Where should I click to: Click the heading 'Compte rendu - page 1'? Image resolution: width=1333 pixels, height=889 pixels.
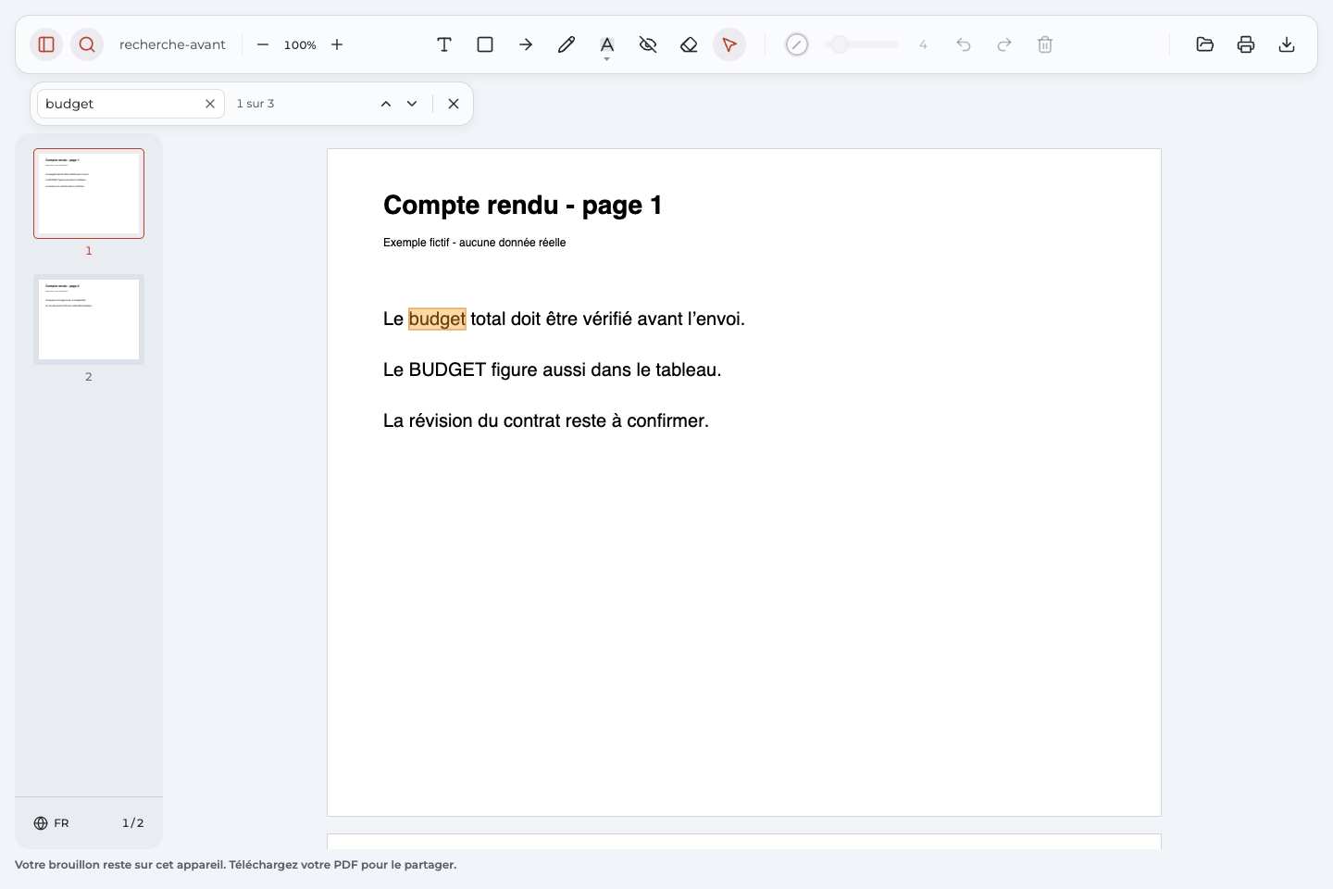tap(523, 205)
